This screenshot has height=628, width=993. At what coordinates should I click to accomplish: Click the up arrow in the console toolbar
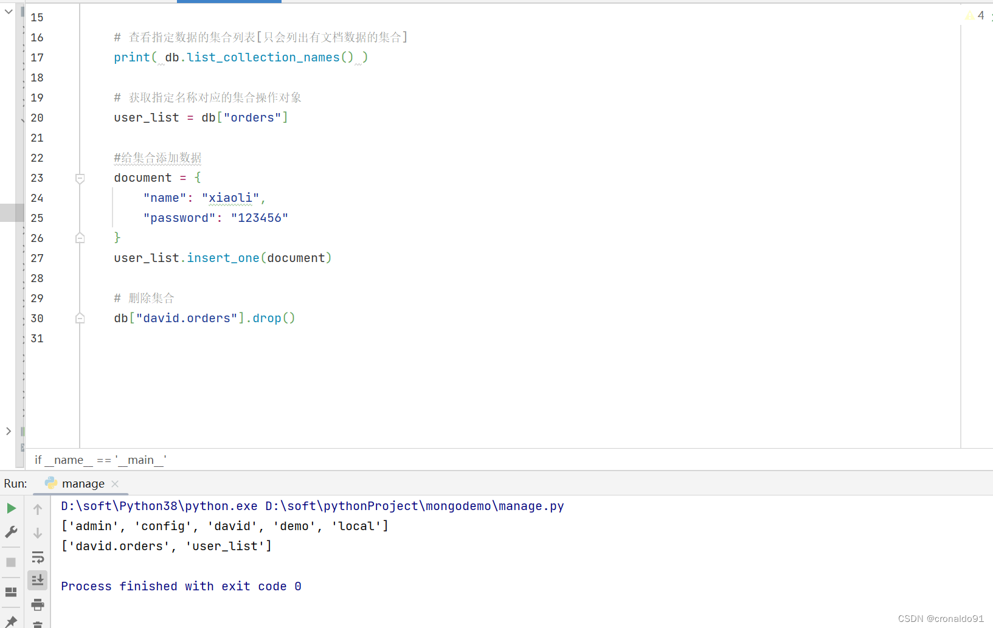pyautogui.click(x=38, y=509)
